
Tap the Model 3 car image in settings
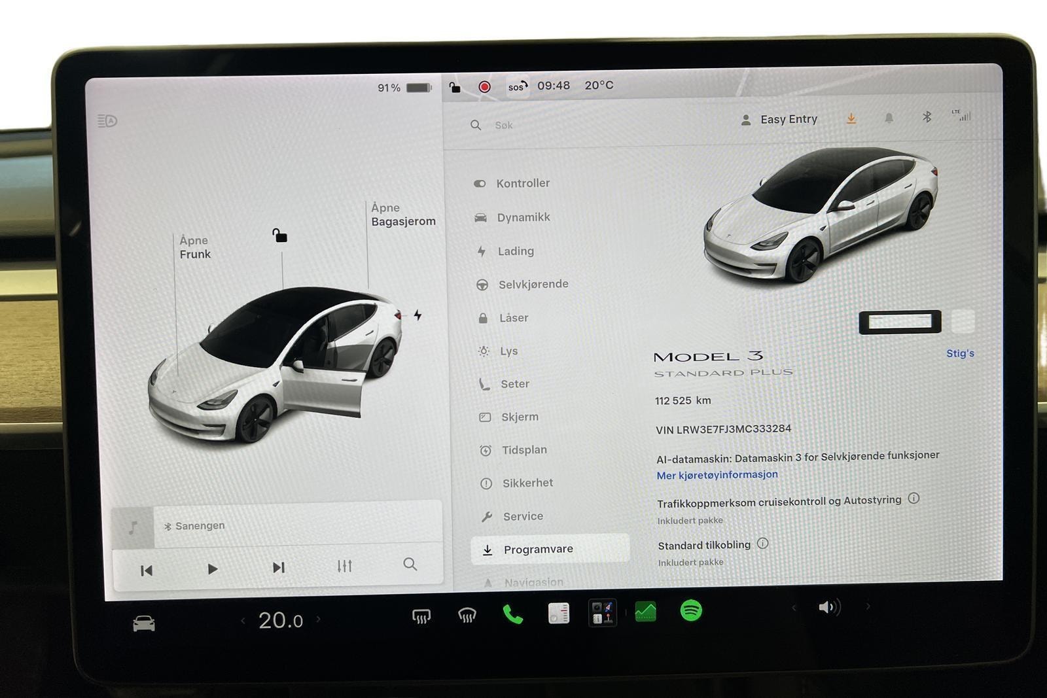[821, 216]
